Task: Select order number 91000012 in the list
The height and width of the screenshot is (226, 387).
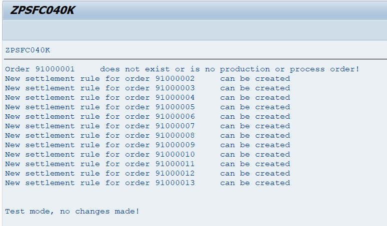Action: tap(175, 173)
